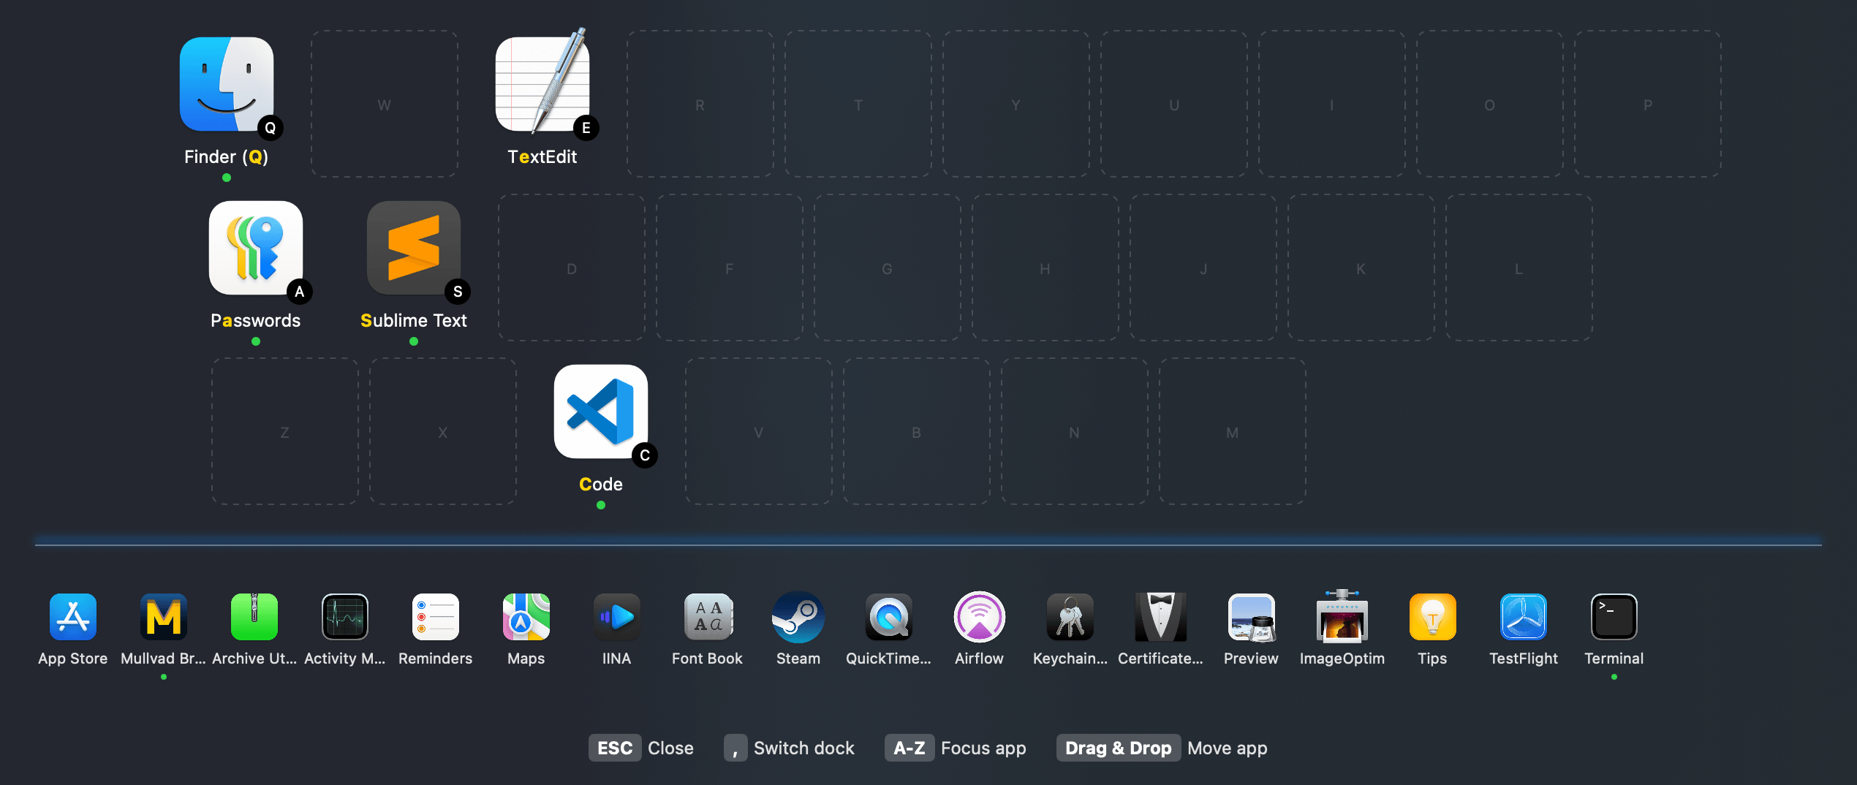
Task: Select the empty W key slot
Action: pyautogui.click(x=385, y=105)
